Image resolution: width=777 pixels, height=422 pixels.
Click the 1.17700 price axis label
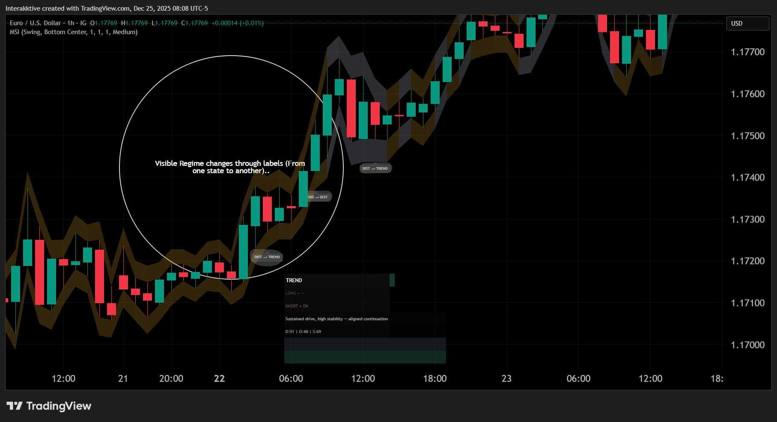(747, 52)
